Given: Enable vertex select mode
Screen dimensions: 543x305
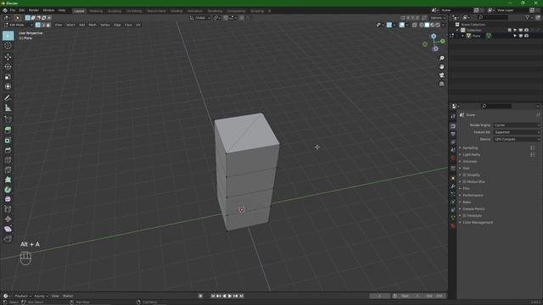Looking at the screenshot, I should coord(38,25).
